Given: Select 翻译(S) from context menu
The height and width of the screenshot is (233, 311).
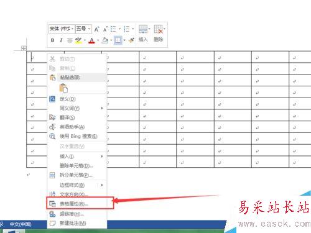Looking at the screenshot, I should 77,117.
